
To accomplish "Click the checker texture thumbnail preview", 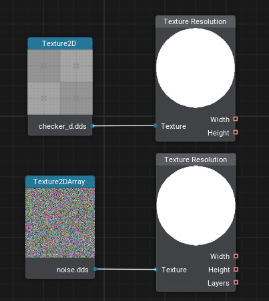I will 60,82.
